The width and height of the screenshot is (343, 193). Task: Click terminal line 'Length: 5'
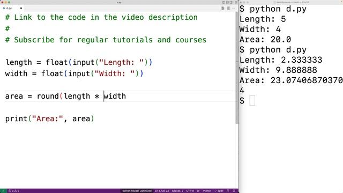pyautogui.click(x=263, y=19)
